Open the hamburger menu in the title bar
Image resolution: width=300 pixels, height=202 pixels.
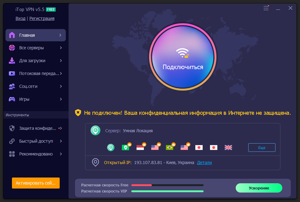coord(266,8)
